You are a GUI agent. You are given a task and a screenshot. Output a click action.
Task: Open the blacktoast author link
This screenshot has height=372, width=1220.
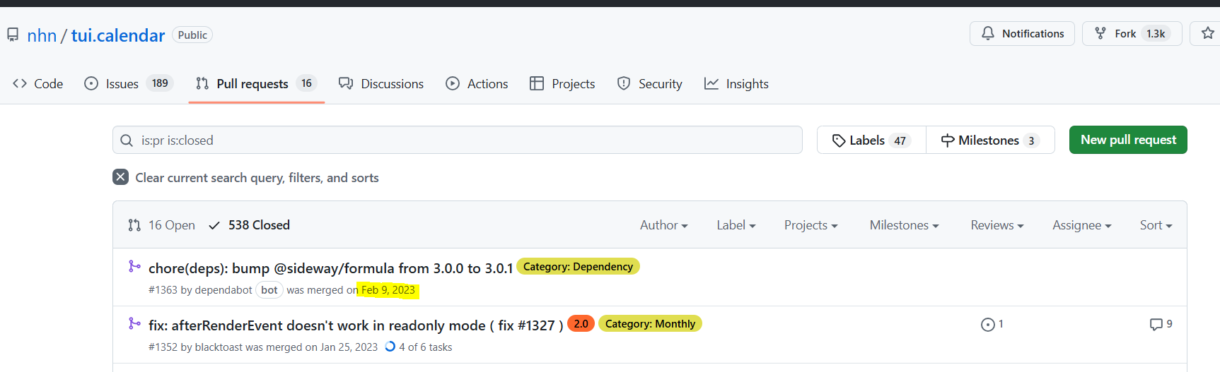pos(219,347)
